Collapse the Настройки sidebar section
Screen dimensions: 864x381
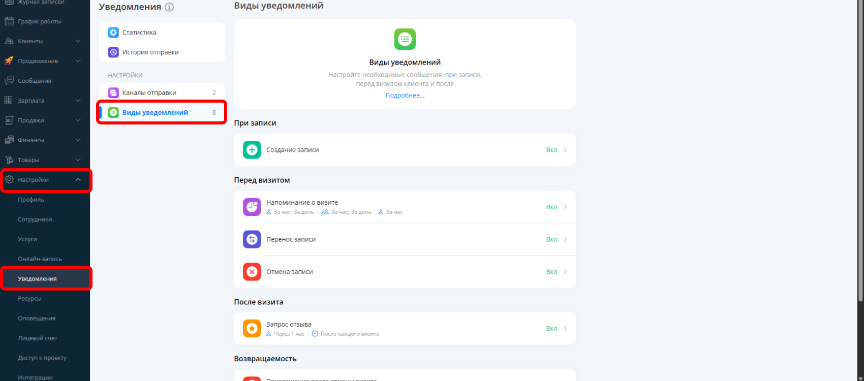coord(78,180)
